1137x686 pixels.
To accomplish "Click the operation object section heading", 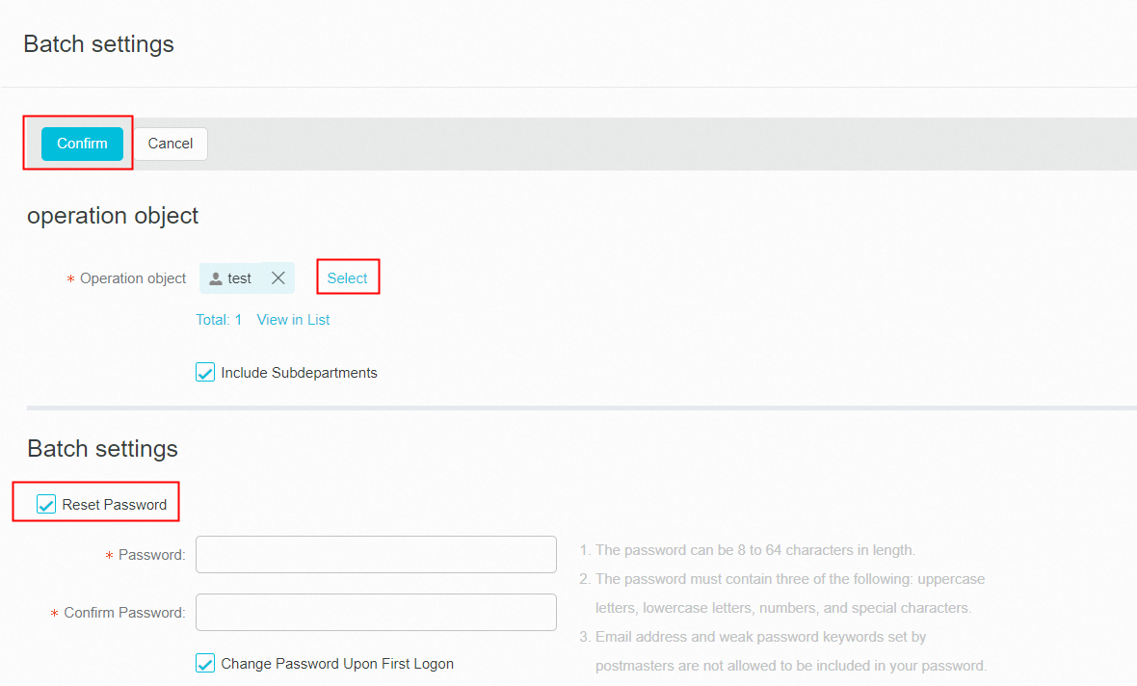I will click(x=113, y=216).
